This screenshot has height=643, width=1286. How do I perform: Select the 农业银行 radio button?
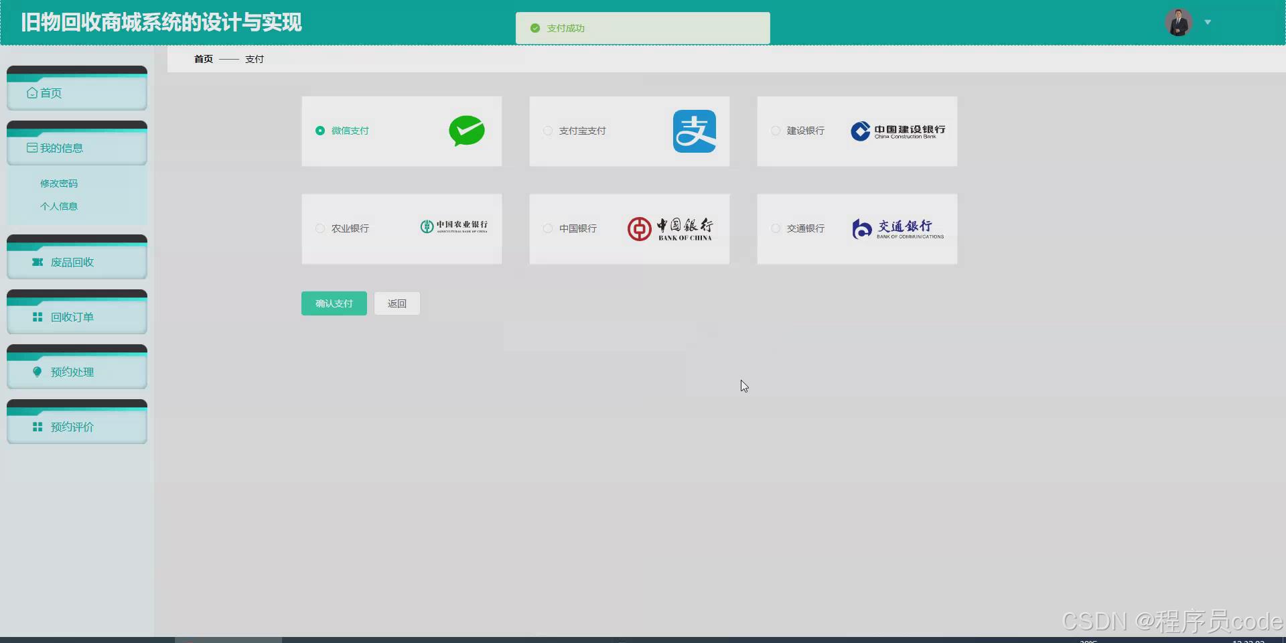(320, 228)
